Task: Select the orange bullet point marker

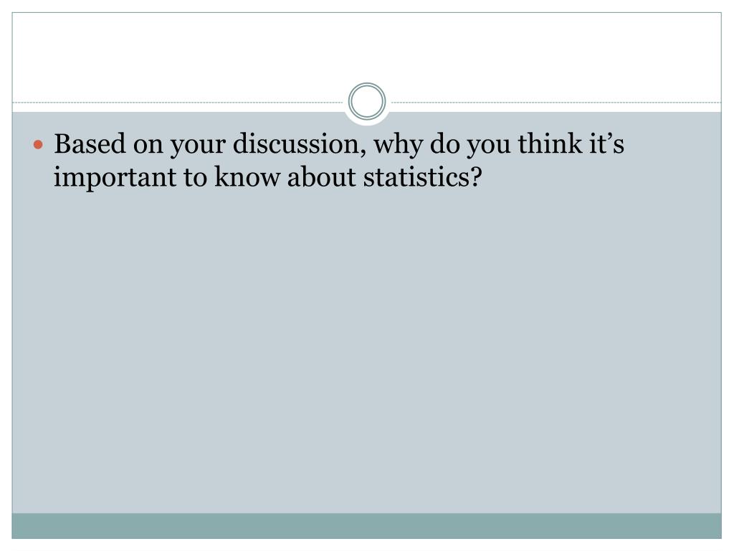Action: (39, 145)
